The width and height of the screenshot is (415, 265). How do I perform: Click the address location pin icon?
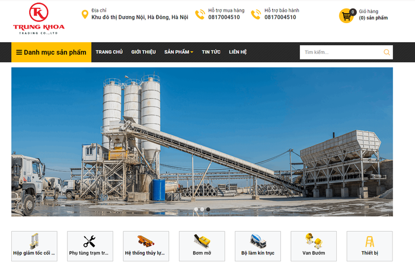[x=85, y=14]
